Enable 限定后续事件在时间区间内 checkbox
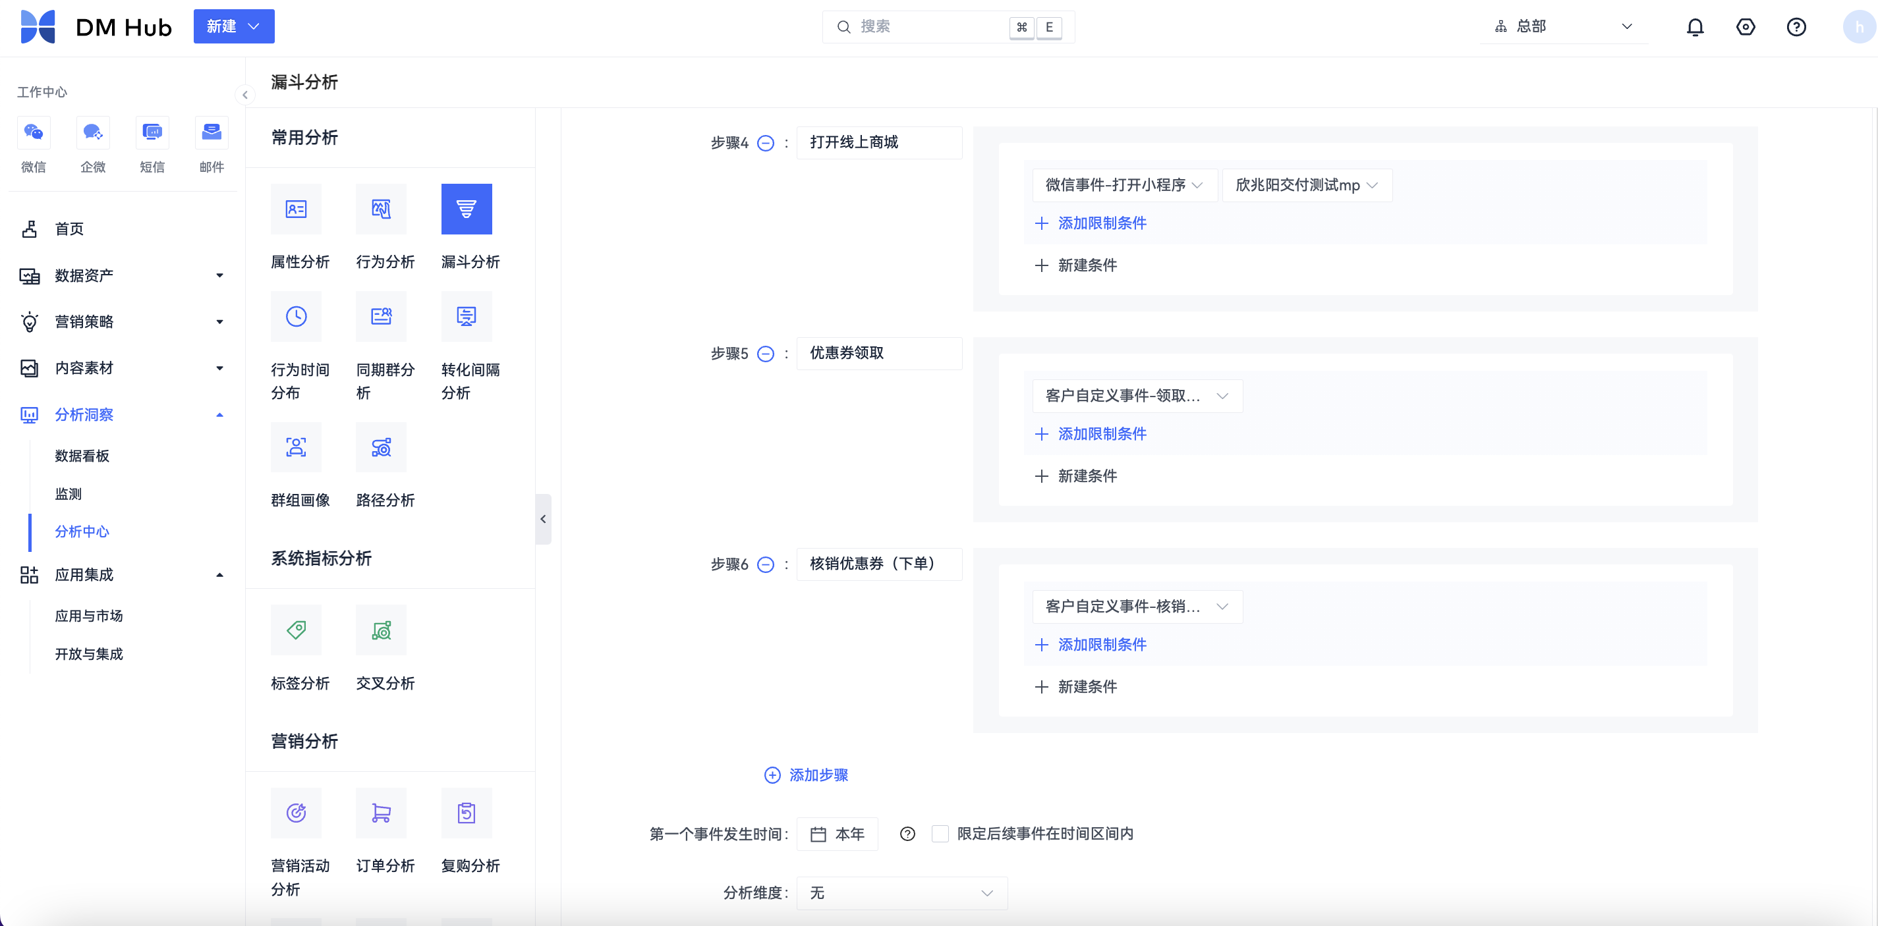 pos(940,834)
